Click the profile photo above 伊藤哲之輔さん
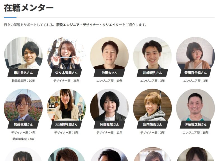This screenshot has width=224, height=161. pyautogui.click(x=195, y=105)
